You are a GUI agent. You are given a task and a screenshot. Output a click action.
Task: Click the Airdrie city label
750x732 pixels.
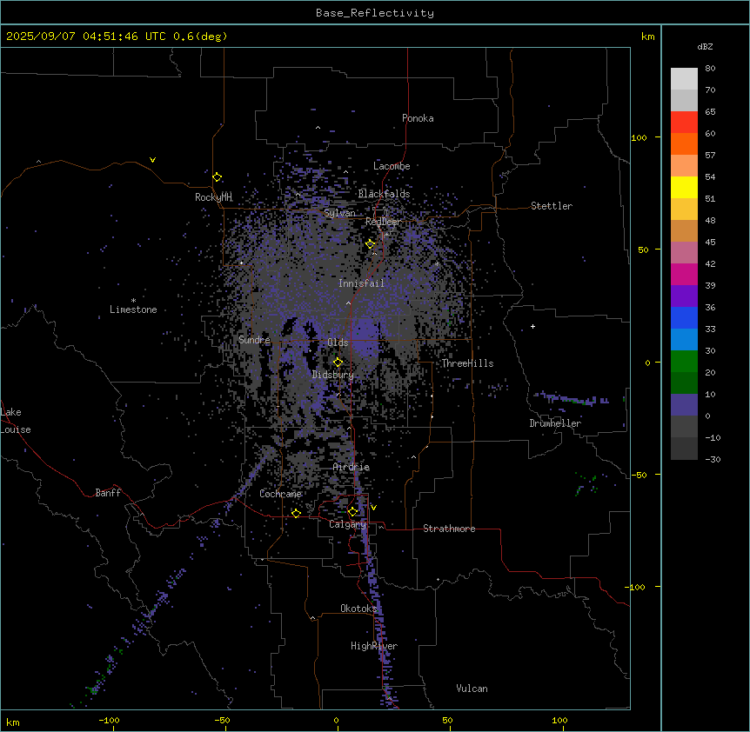click(x=352, y=467)
